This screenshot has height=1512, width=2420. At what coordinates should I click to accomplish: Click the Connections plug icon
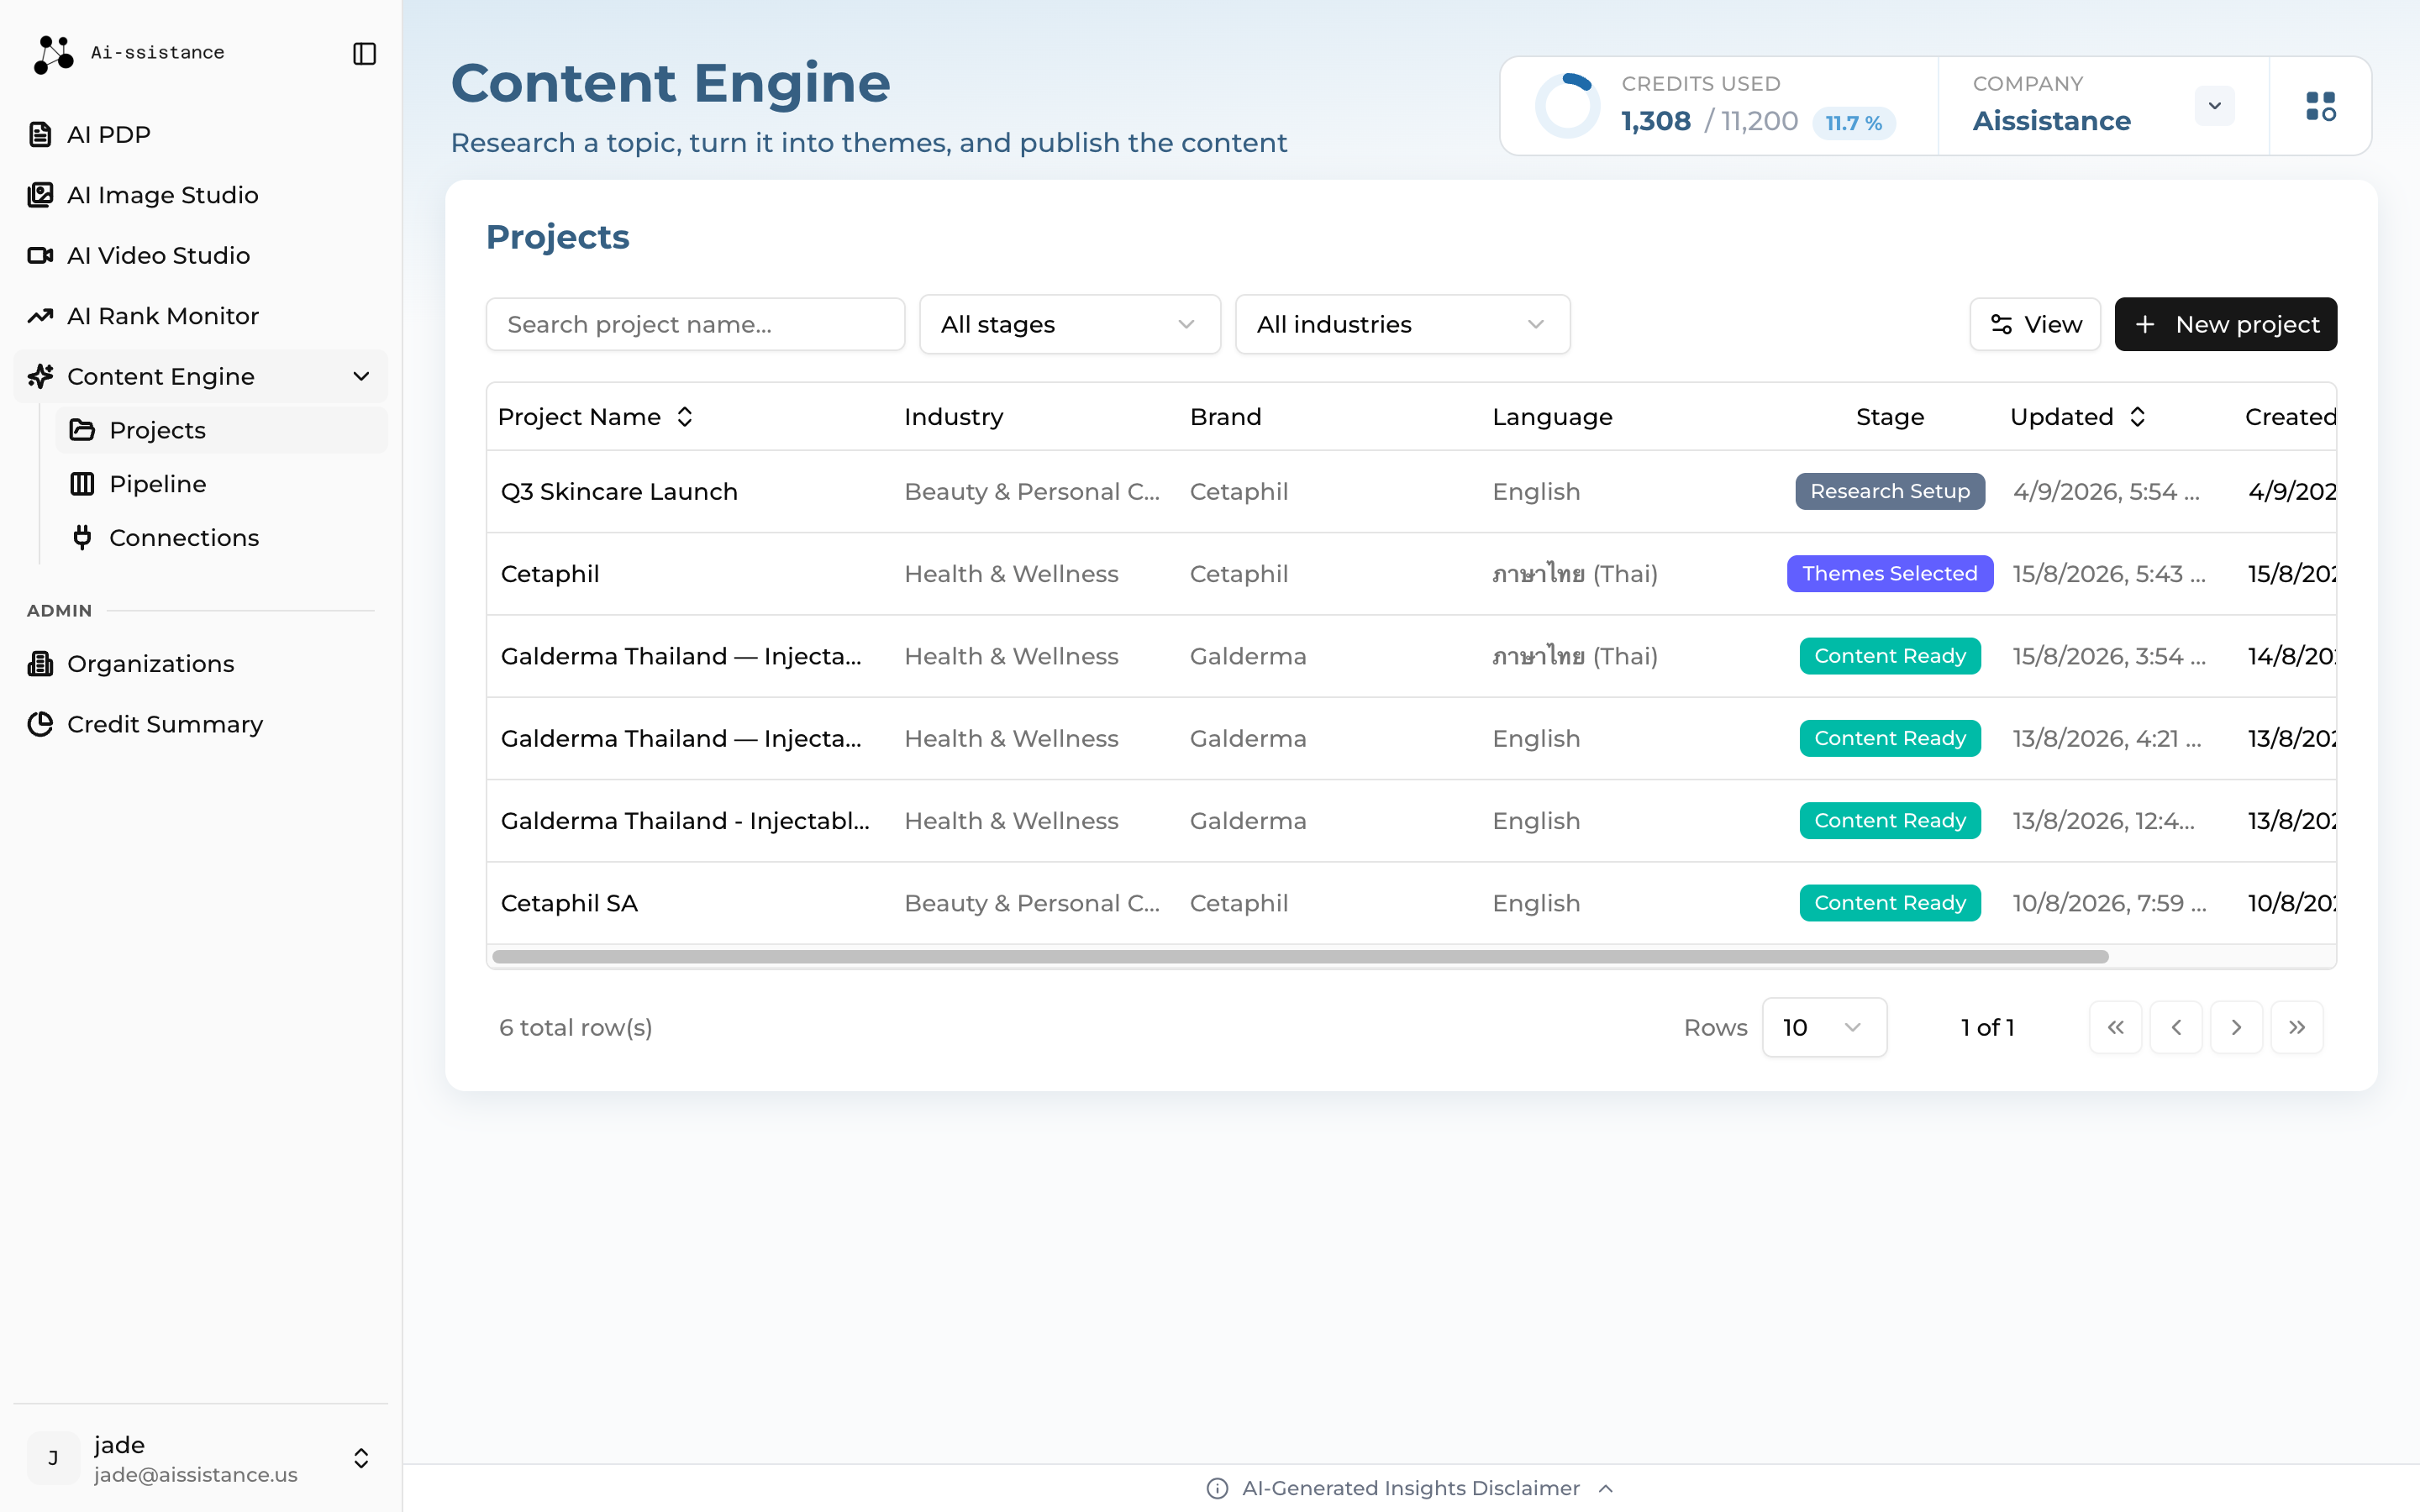click(x=82, y=537)
